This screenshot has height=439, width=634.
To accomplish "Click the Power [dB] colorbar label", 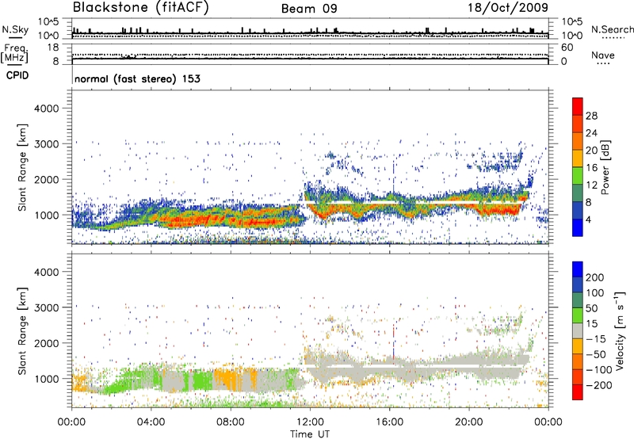I will [x=605, y=167].
